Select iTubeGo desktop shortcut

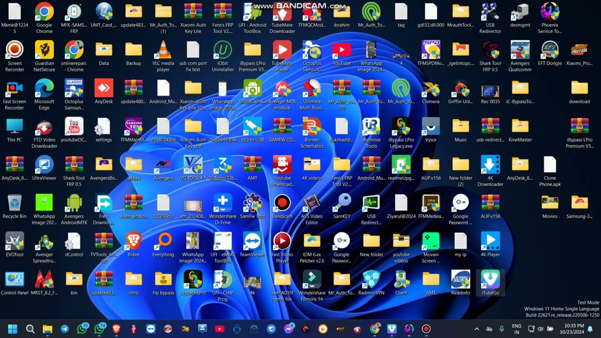point(490,284)
